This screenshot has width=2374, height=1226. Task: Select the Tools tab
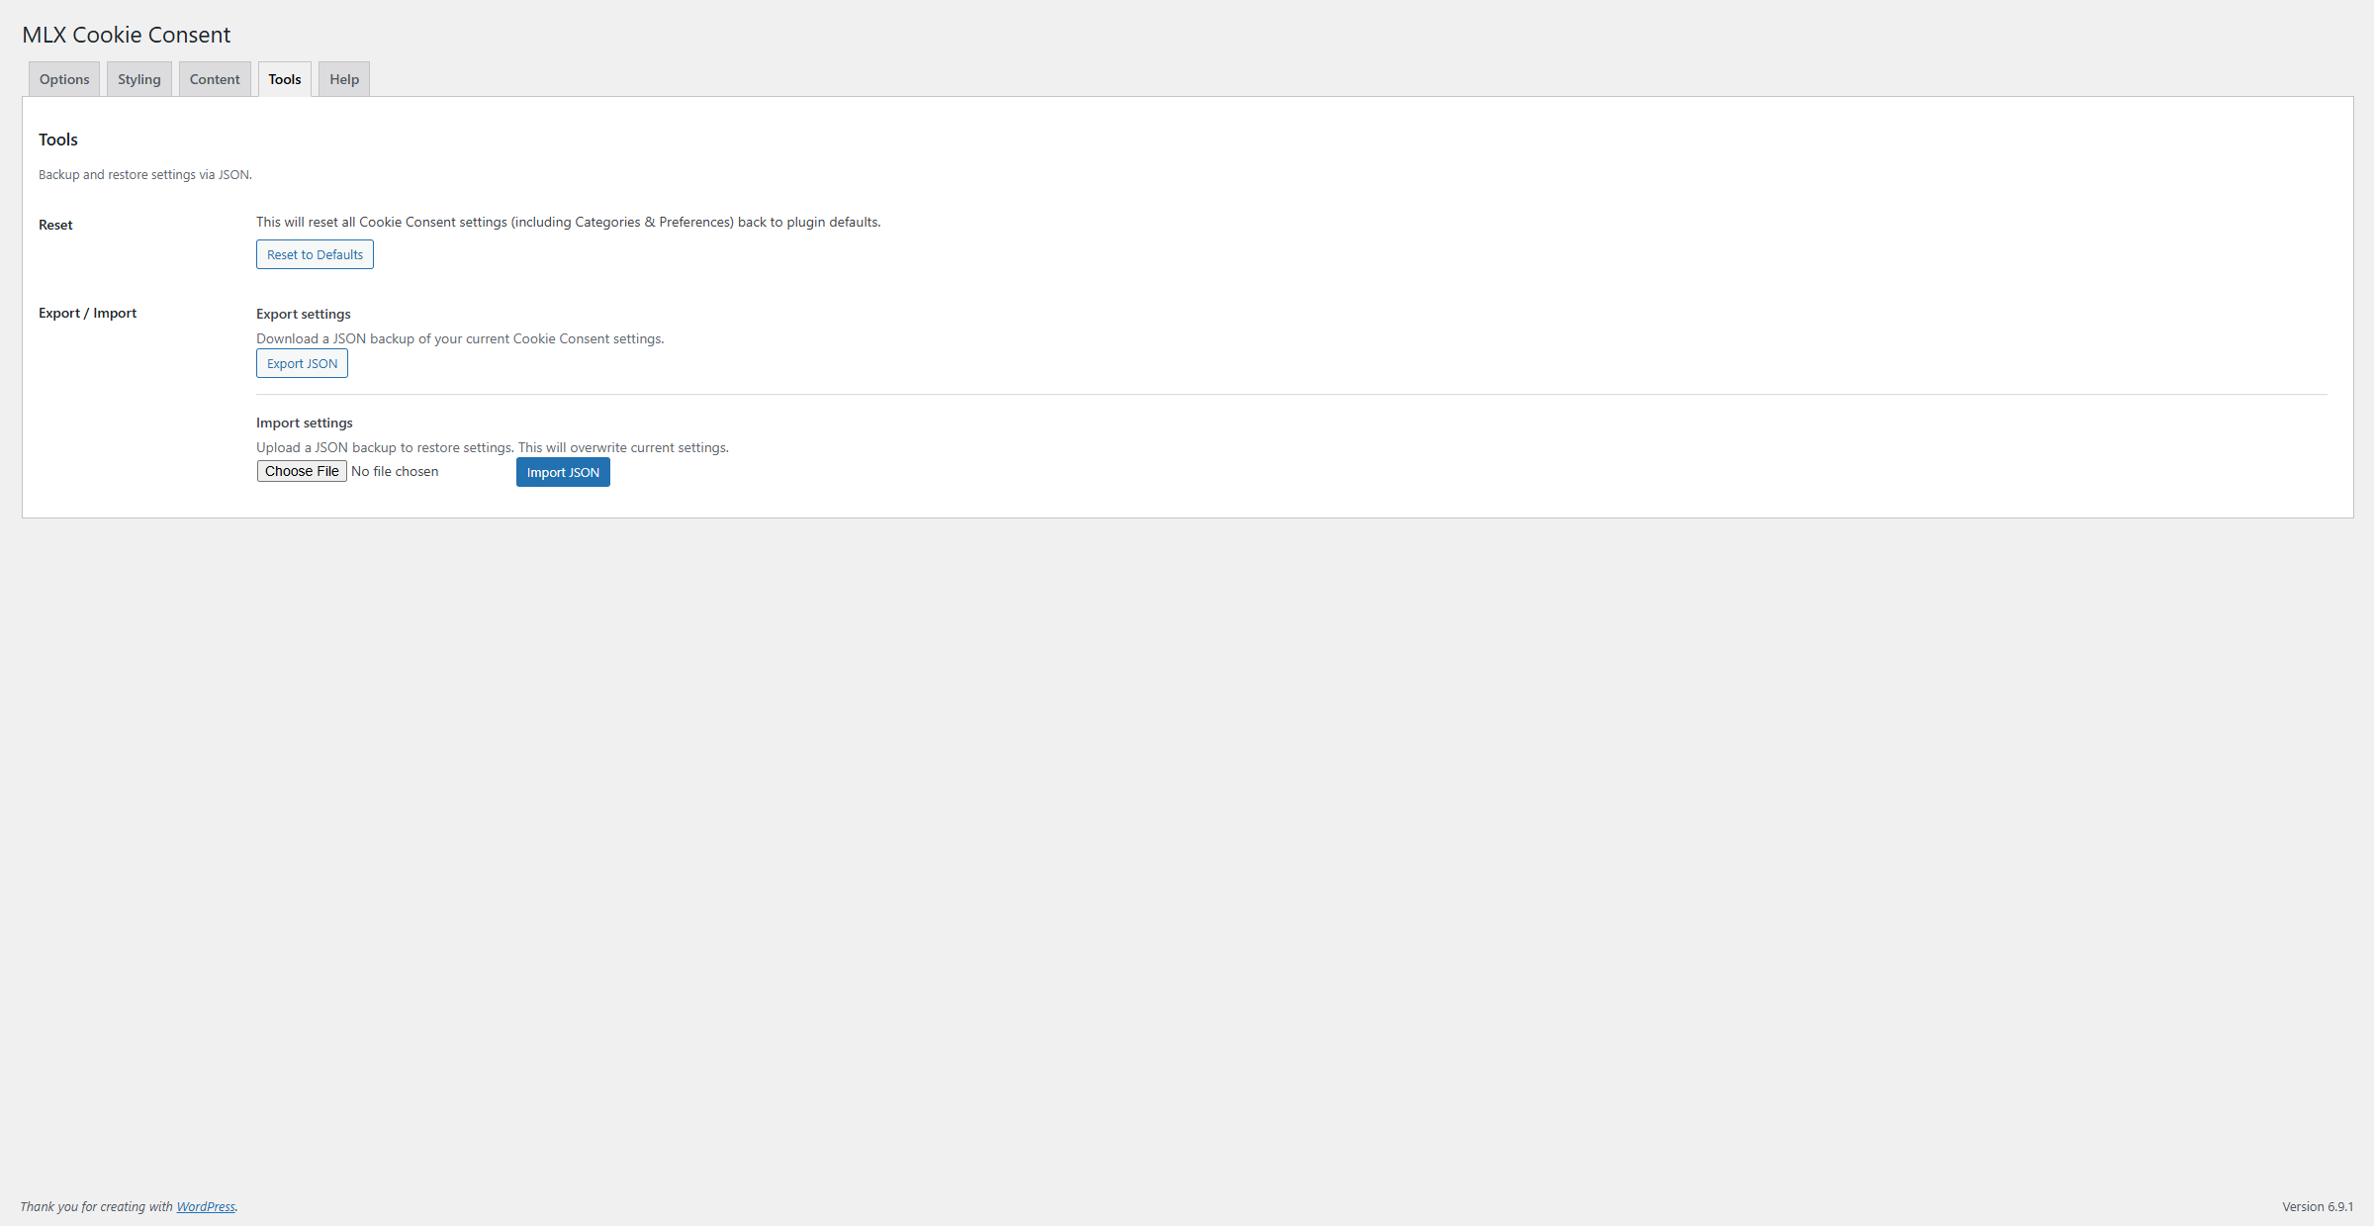tap(284, 79)
